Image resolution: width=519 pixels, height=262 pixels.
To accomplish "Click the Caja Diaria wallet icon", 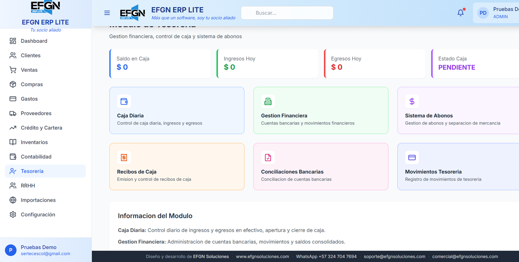I will pos(124,101).
